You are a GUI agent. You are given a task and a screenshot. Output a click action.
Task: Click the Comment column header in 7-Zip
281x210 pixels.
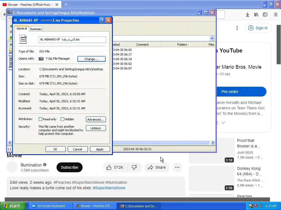click(x=147, y=45)
